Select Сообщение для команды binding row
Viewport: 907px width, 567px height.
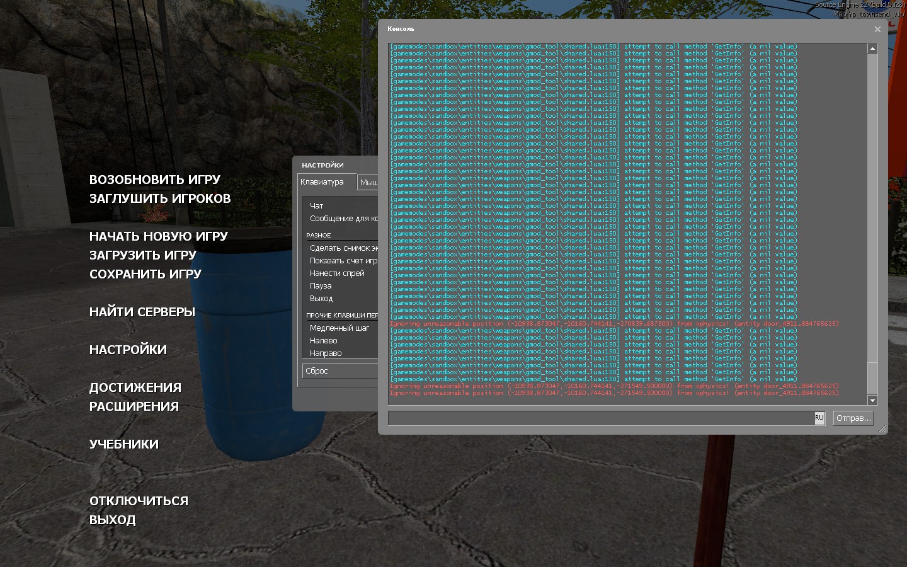(x=341, y=219)
